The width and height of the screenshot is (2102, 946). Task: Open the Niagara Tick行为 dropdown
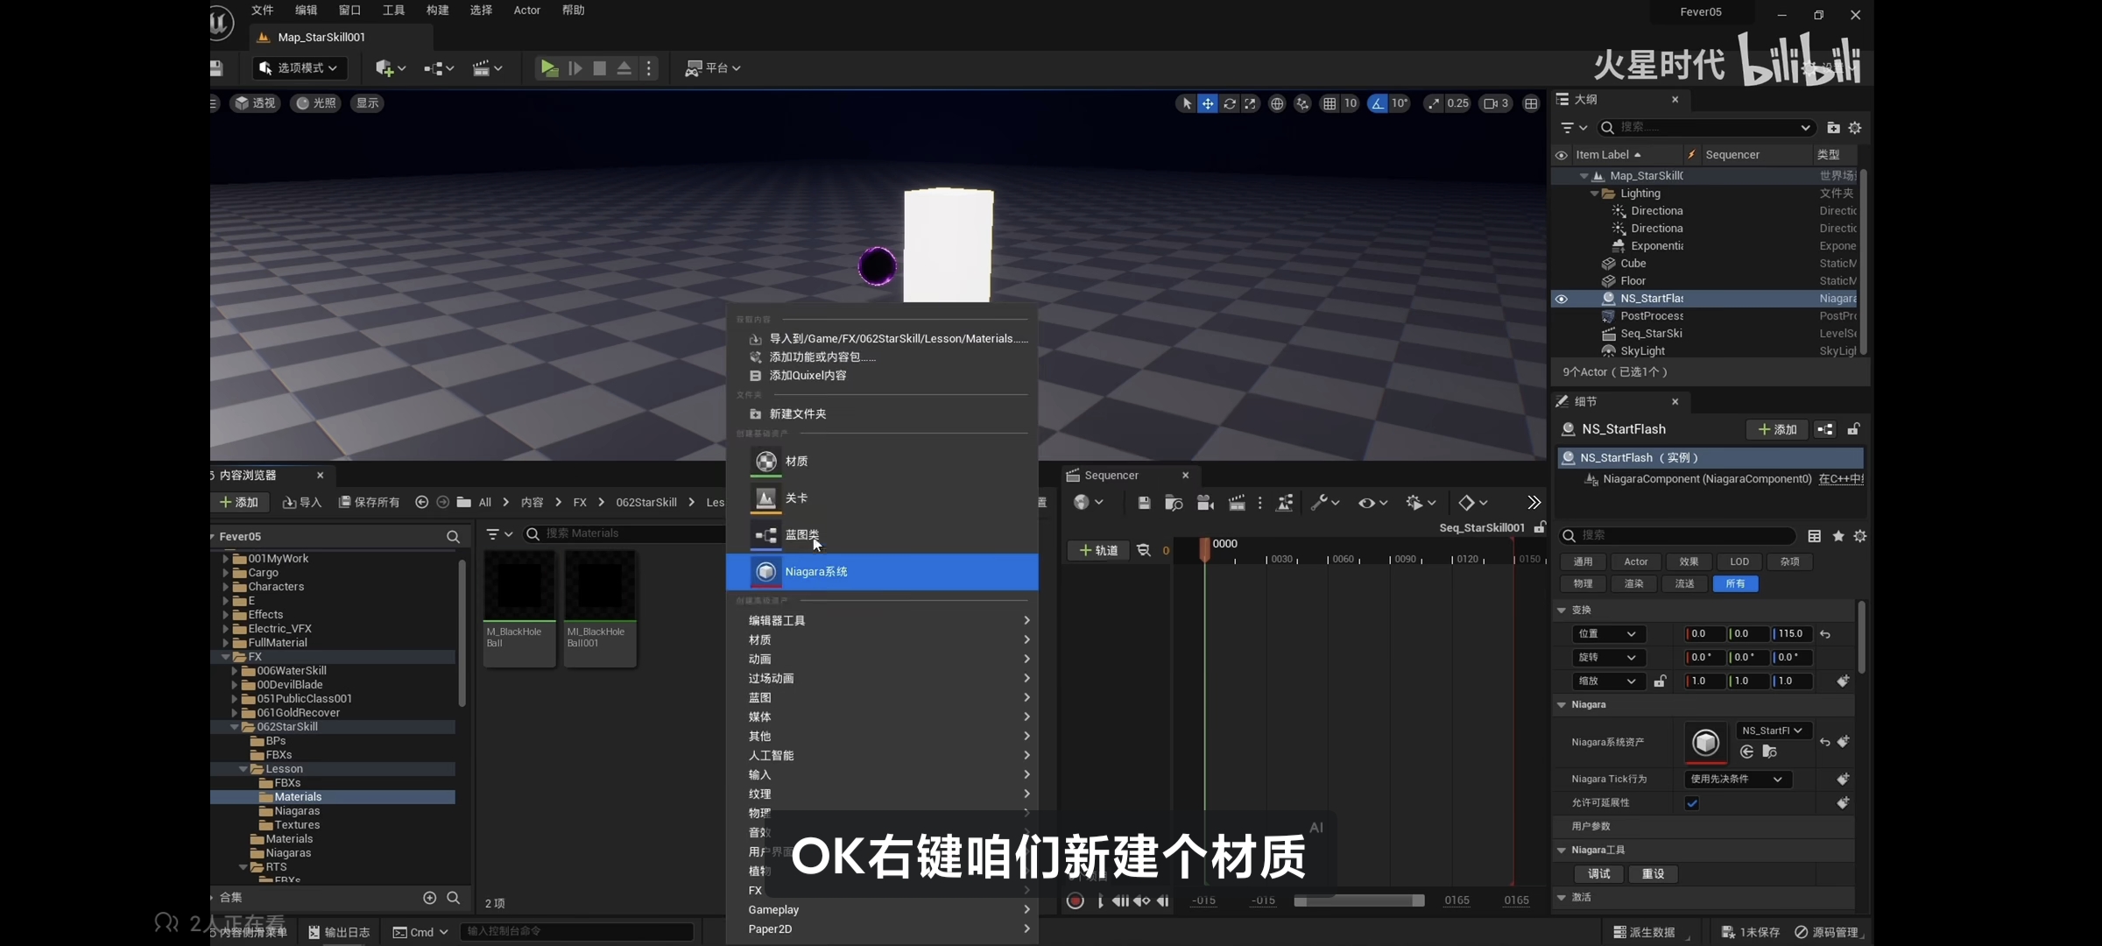coord(1737,779)
